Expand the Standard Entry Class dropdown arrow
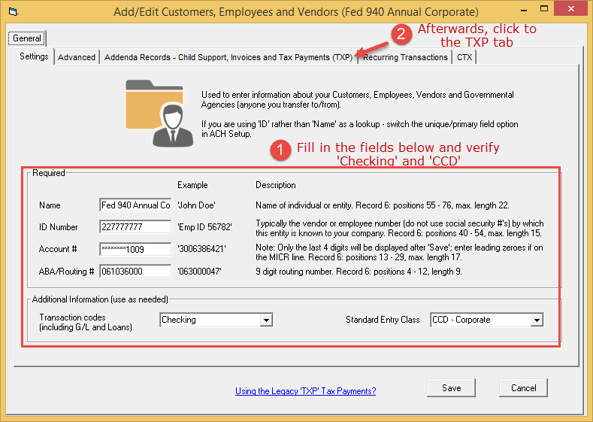 [536, 320]
